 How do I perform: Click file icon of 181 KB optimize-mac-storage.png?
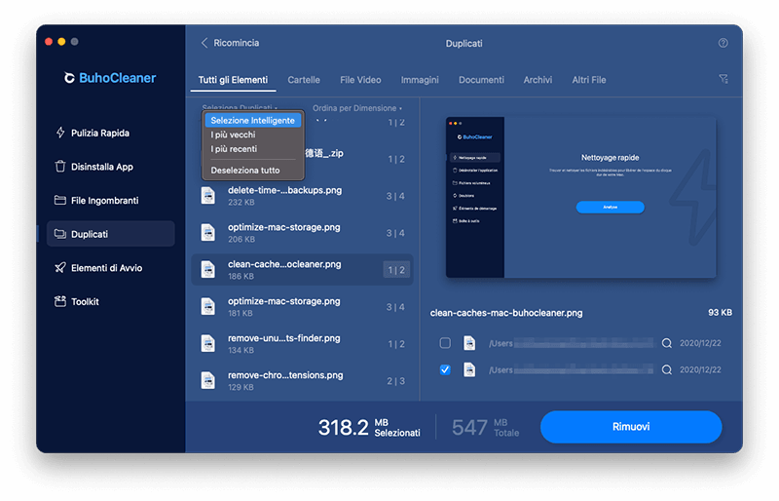click(x=208, y=306)
